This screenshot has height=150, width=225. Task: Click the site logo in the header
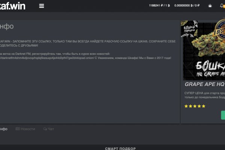point(13,6)
